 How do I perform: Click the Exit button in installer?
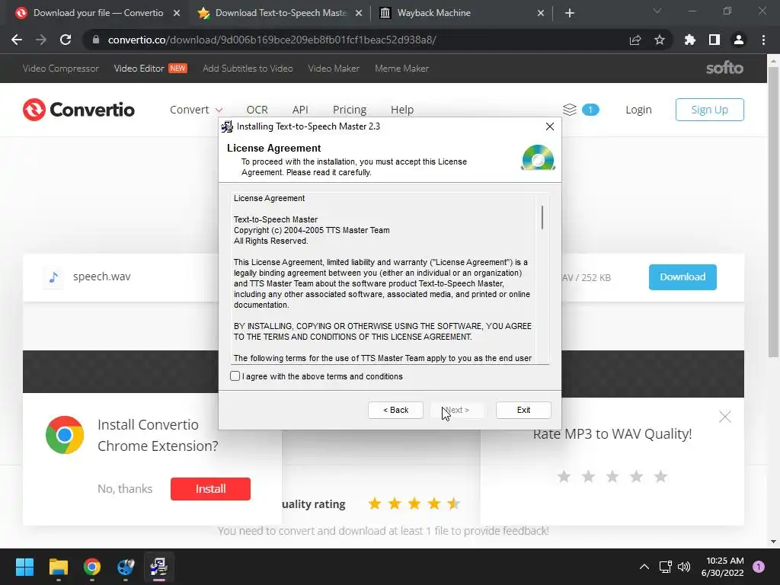(523, 410)
